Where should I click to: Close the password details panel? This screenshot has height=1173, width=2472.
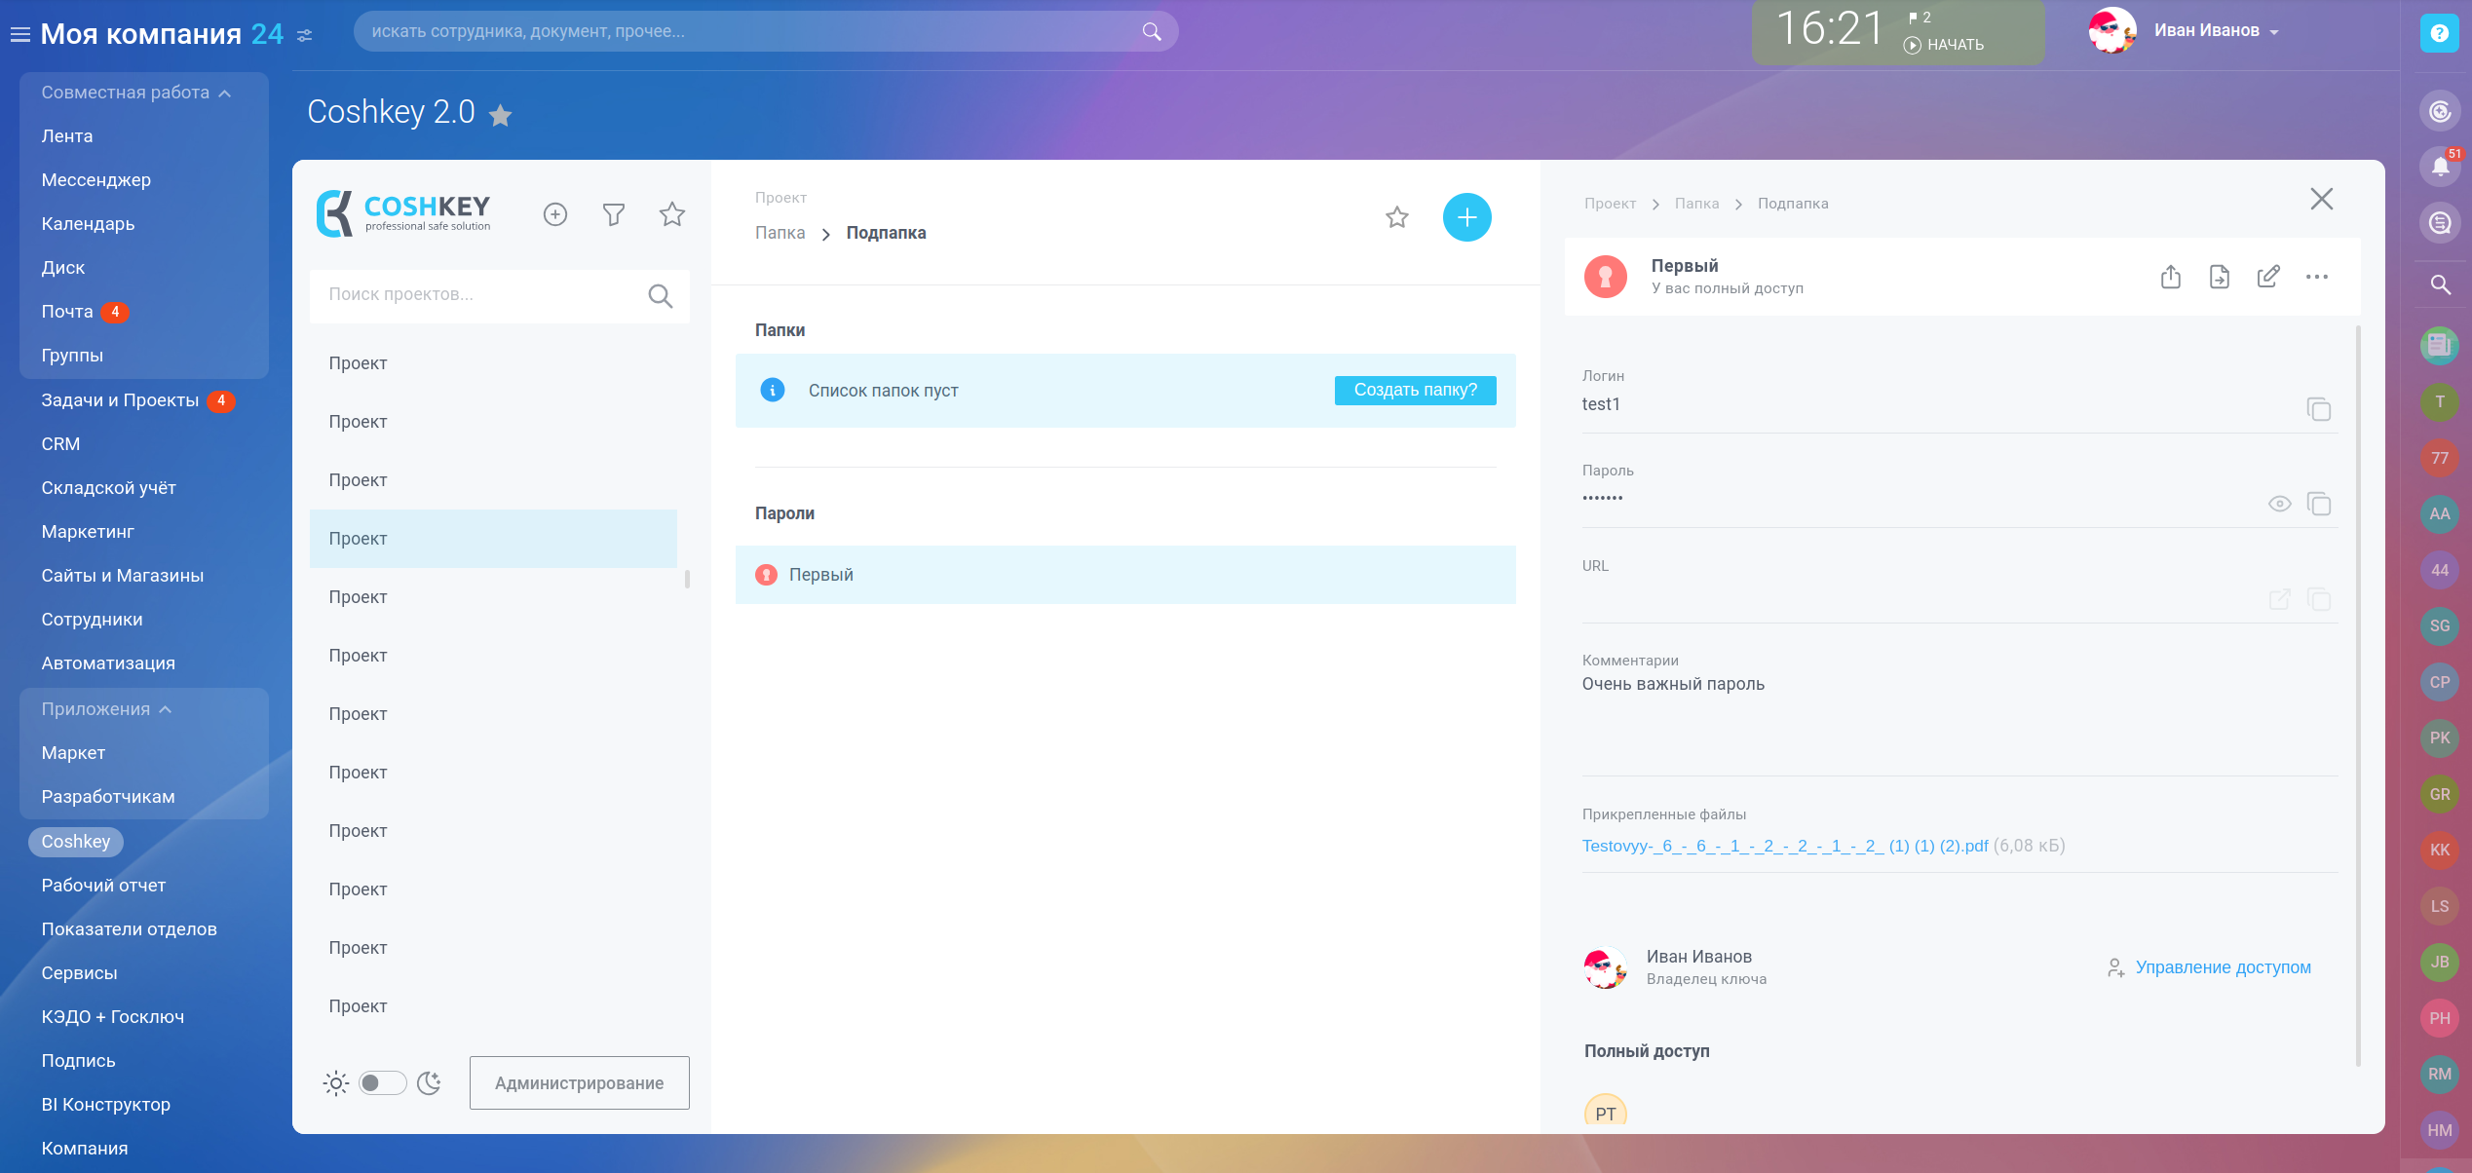click(2322, 199)
